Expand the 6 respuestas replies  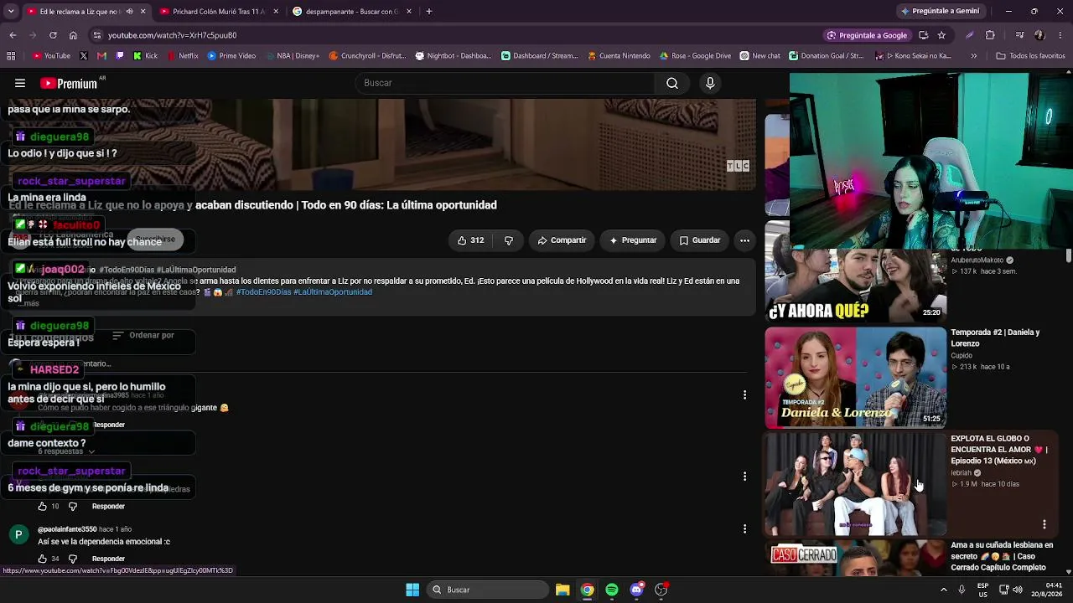66,451
